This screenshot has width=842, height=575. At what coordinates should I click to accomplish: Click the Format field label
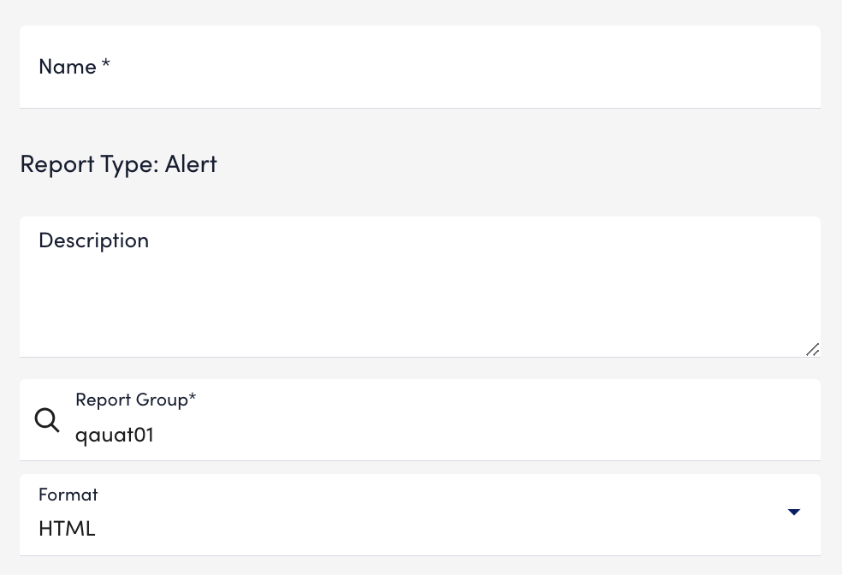(x=68, y=495)
